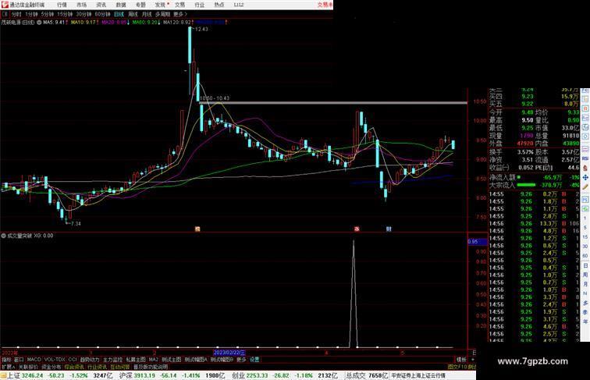The width and height of the screenshot is (590, 380).
Task: Open the 关联报价 tab
Action: [x=28, y=367]
